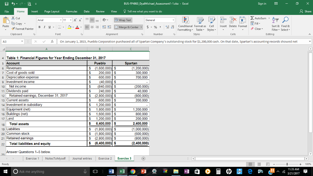Copy the selection
The image size is (313, 176).
click(x=17, y=24)
